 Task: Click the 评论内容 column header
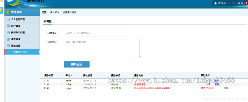pos(139,75)
